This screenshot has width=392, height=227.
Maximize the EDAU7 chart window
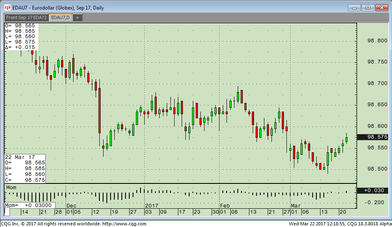pos(368,8)
